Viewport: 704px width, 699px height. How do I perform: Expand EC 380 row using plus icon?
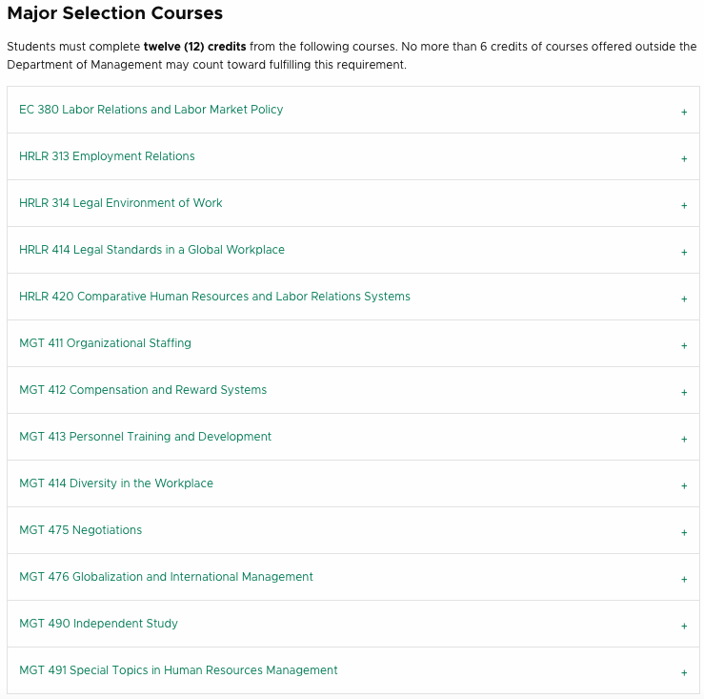[684, 112]
